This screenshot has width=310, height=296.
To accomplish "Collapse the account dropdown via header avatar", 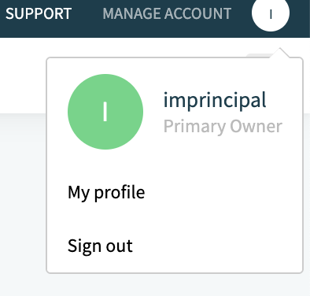I will (x=271, y=13).
